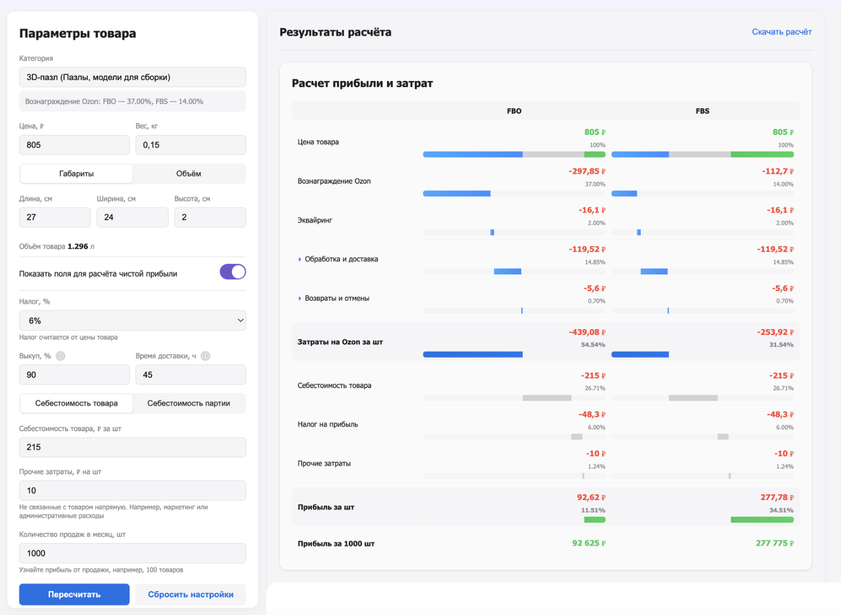
Task: Click info icon beside Время доставки, ч
Action: click(x=205, y=356)
